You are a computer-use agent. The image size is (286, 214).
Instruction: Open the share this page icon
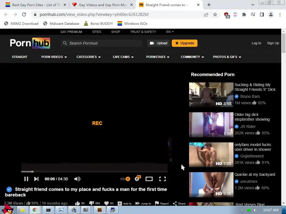pos(206,14)
